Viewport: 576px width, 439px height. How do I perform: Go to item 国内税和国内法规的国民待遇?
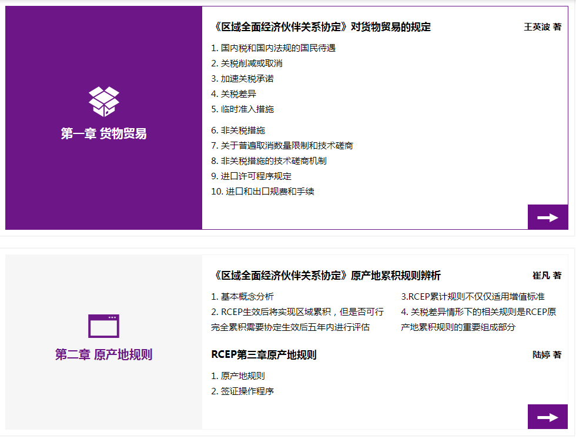point(273,48)
